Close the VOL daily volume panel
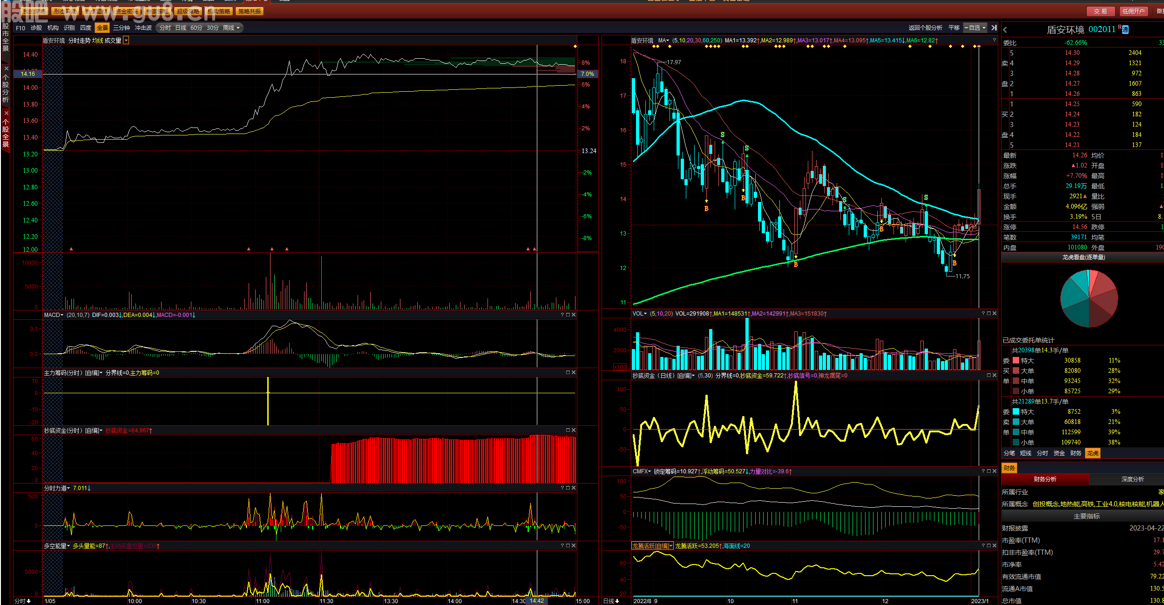The width and height of the screenshot is (1164, 605). (995, 314)
